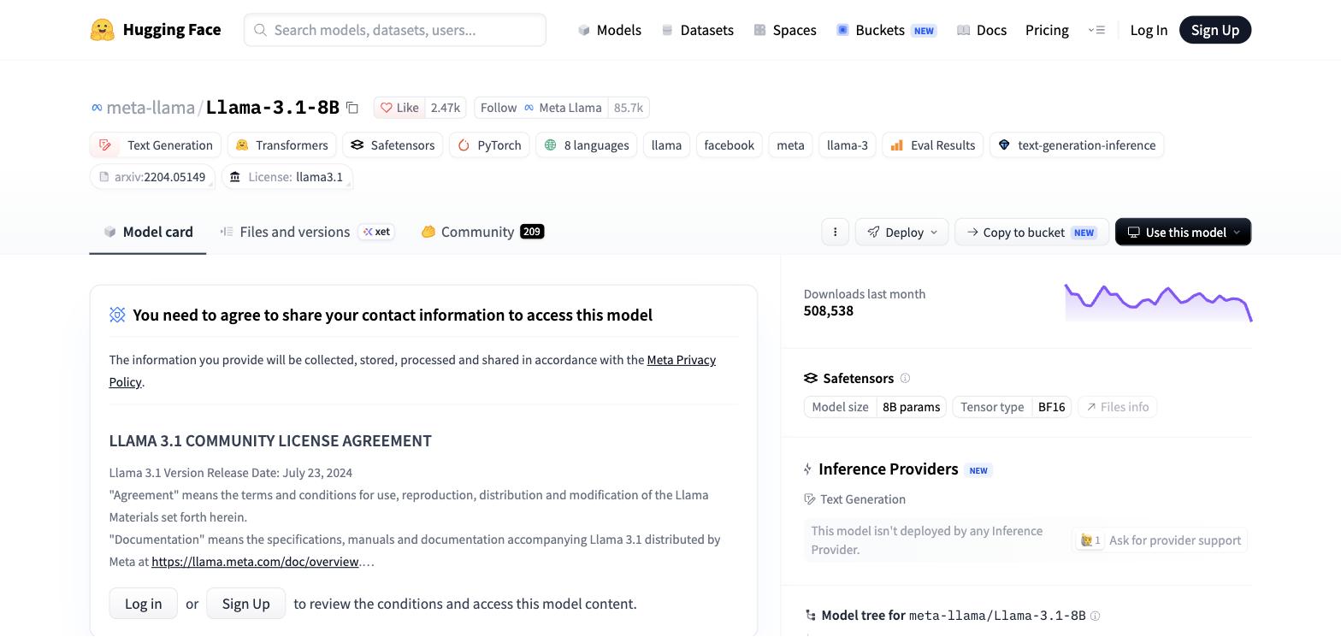Image resolution: width=1341 pixels, height=637 pixels.
Task: Open the Transformers library tag
Action: (x=281, y=145)
